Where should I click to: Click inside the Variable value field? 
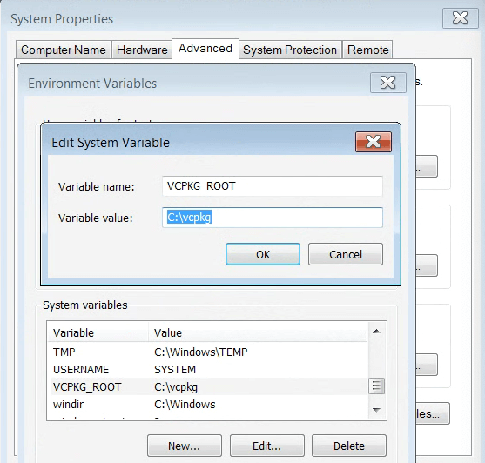273,218
